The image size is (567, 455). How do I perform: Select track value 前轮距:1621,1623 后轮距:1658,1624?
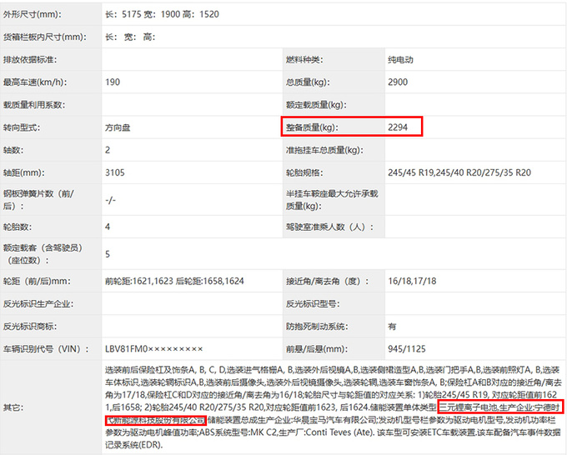tap(174, 281)
